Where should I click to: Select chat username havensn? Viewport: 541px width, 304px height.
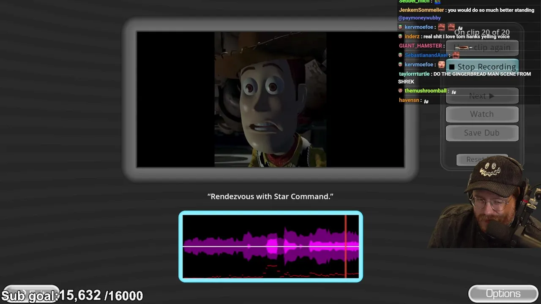pyautogui.click(x=409, y=100)
